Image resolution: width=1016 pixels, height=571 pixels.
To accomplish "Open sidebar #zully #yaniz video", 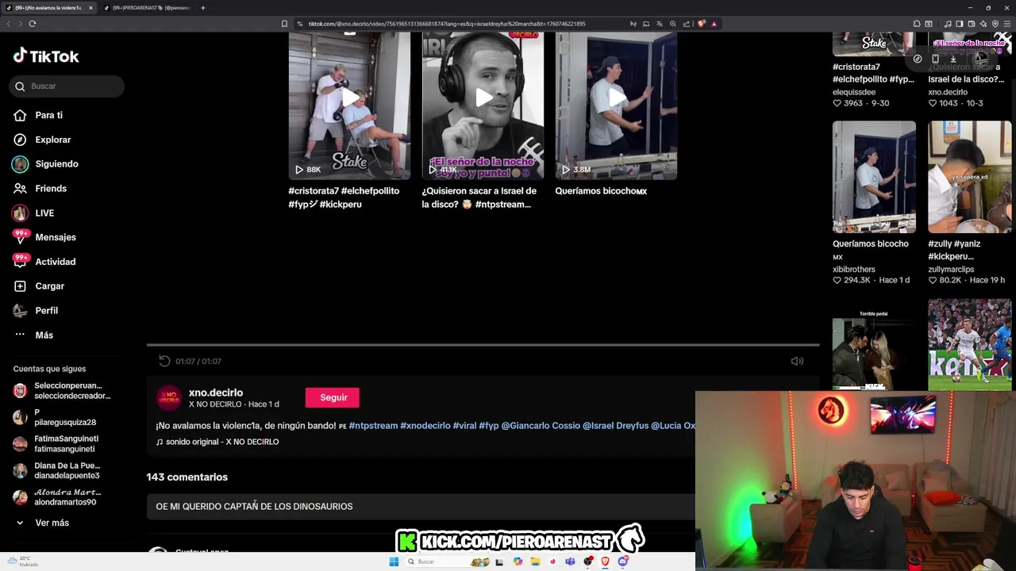I will click(969, 177).
